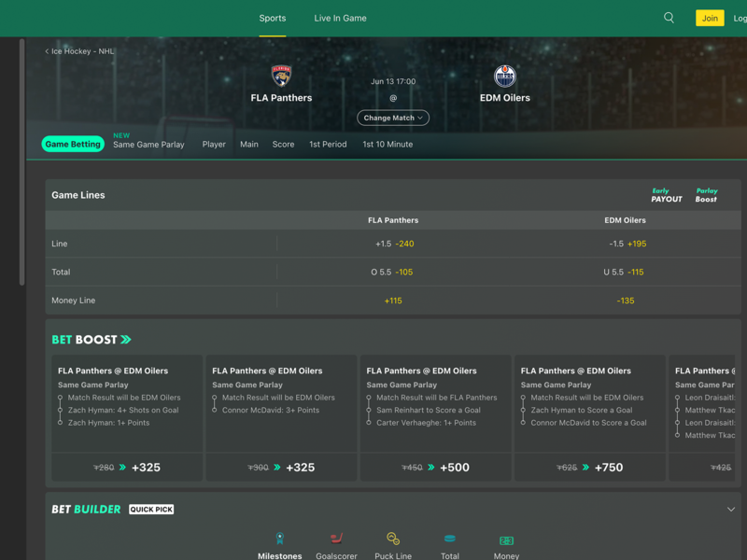Go back via Ice Hockey - NHL
747x560 pixels.
pyautogui.click(x=80, y=51)
